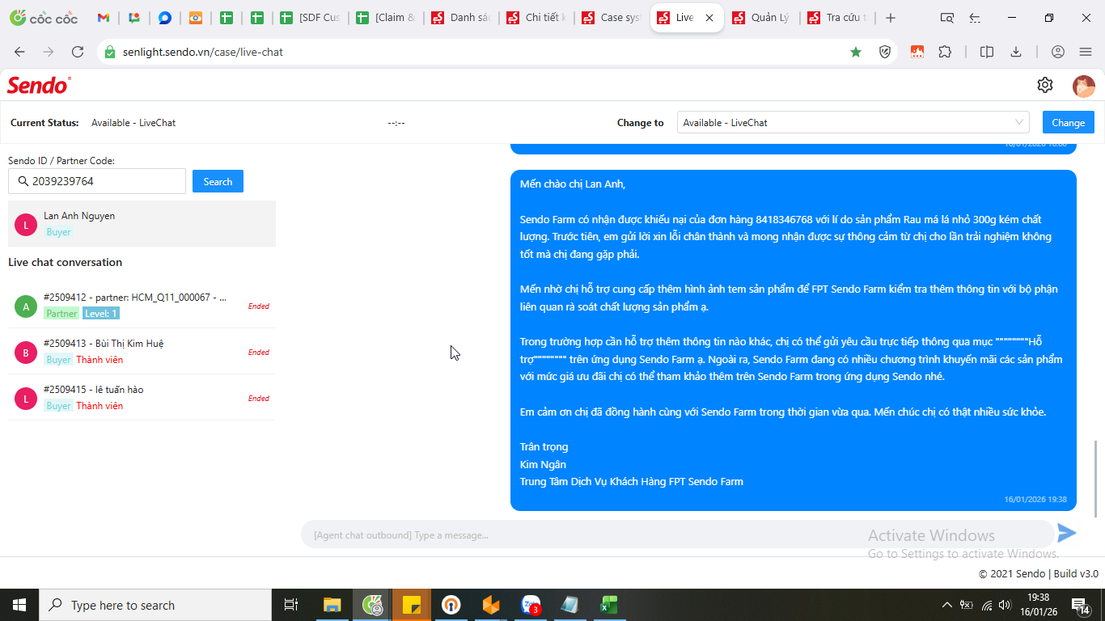Image resolution: width=1105 pixels, height=621 pixels.
Task: Open conversation #2509412 partner HCM_Q11_000067
Action: tap(142, 305)
